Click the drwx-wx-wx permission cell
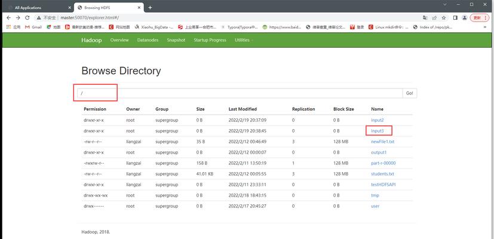The image size is (494, 239). (x=96, y=195)
